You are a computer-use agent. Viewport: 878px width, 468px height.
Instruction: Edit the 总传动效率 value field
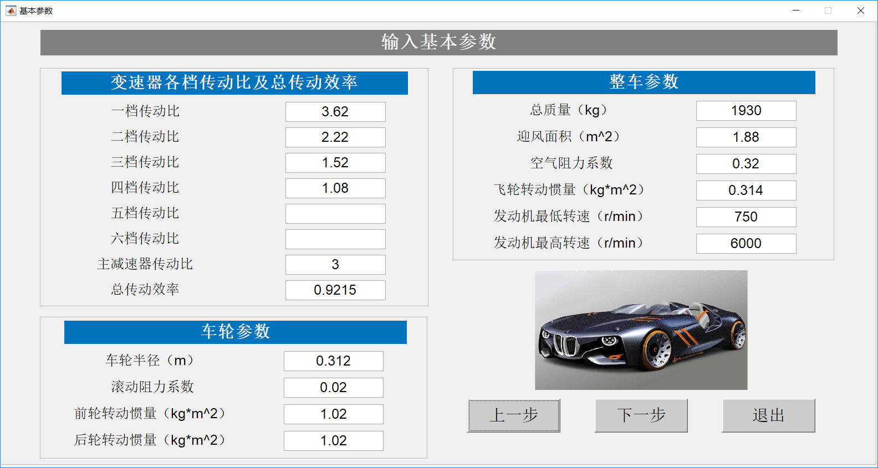click(335, 290)
